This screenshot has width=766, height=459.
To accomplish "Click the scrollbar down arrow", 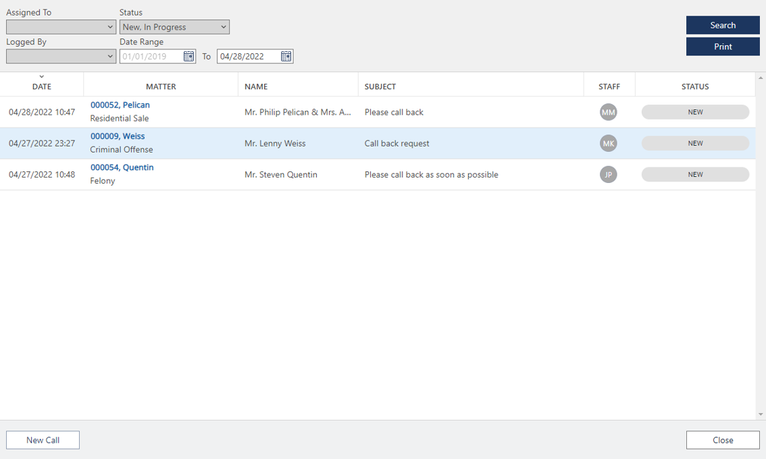I will coord(761,414).
